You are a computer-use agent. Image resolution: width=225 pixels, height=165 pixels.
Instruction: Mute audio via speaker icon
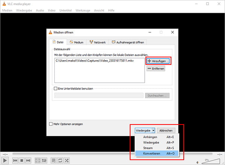point(198,162)
